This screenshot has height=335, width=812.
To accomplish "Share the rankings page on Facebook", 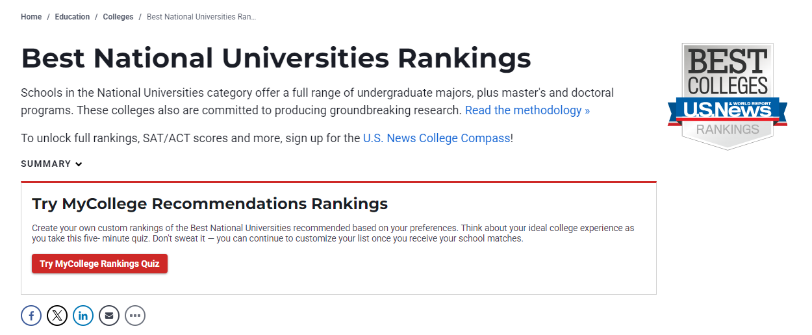I will [31, 316].
